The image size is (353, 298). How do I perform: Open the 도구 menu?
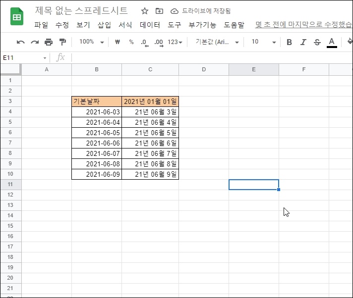tap(174, 25)
